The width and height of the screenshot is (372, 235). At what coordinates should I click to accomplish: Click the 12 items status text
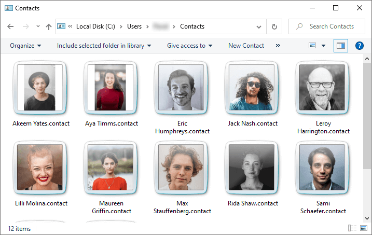(x=19, y=229)
